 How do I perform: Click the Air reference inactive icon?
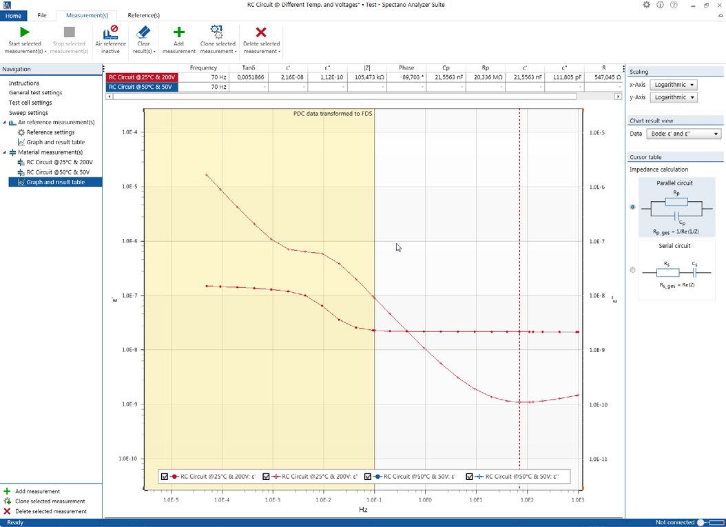[110, 32]
